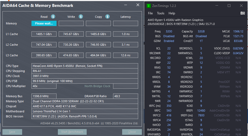
Task: Click the green ZenTimings logo icon
Action: tap(149, 6)
